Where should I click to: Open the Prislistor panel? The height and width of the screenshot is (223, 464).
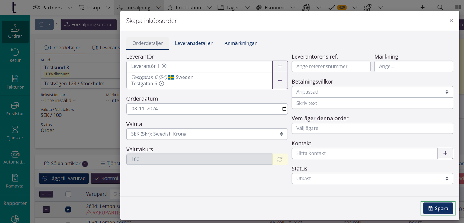point(15,109)
